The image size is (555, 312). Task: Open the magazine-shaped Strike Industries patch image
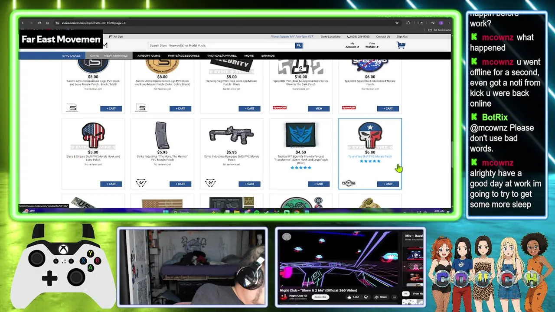[162, 135]
